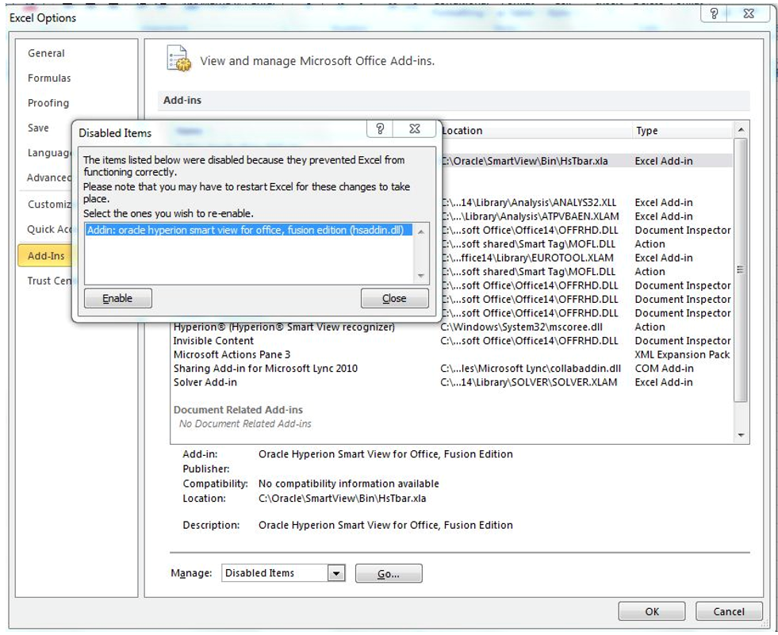778x635 pixels.
Task: Click the help question mark in Disabled Items
Action: [x=380, y=130]
